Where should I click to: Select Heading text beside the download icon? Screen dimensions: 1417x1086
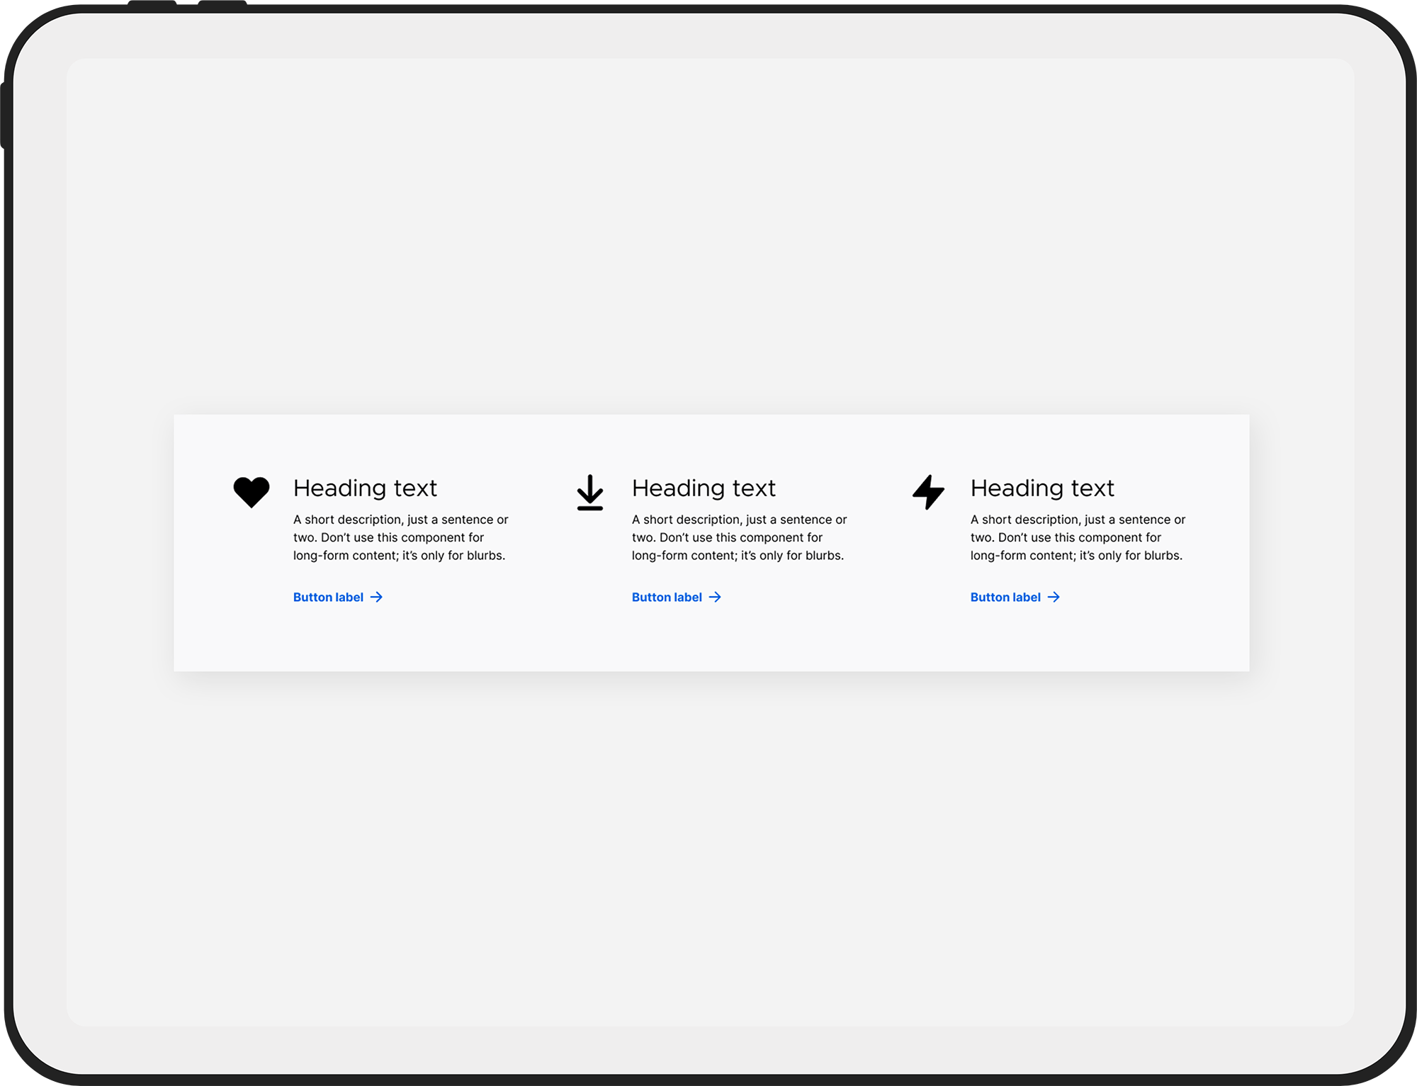tap(704, 488)
